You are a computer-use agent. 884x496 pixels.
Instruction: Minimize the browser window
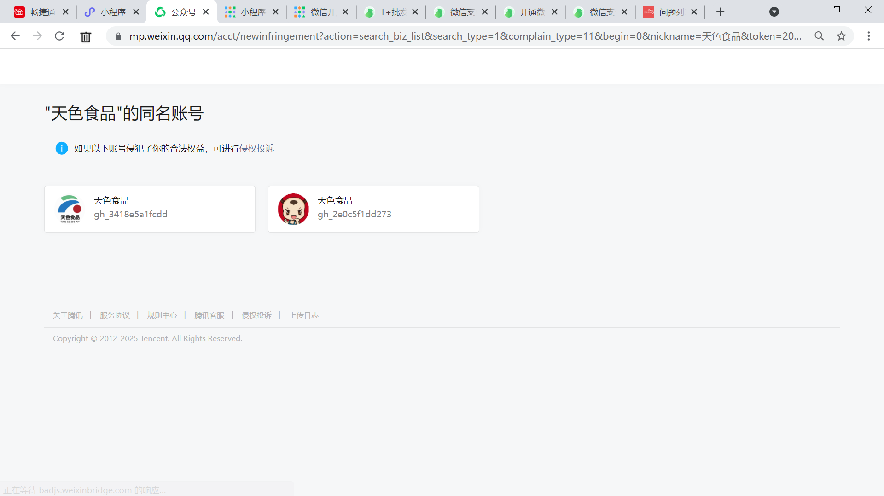click(805, 10)
